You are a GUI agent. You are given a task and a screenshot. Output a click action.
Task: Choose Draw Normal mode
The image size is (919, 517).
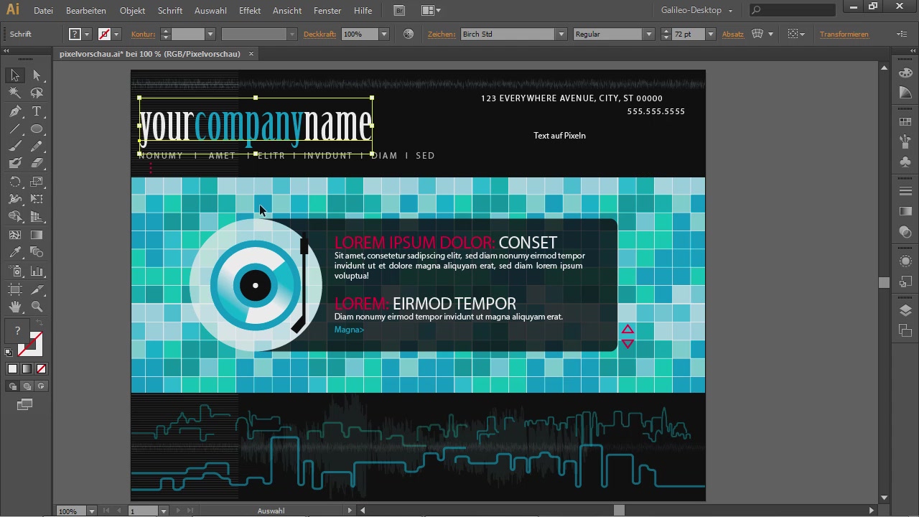(x=12, y=386)
